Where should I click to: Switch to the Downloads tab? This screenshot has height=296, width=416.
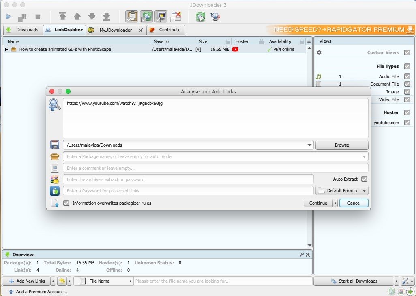pos(23,30)
